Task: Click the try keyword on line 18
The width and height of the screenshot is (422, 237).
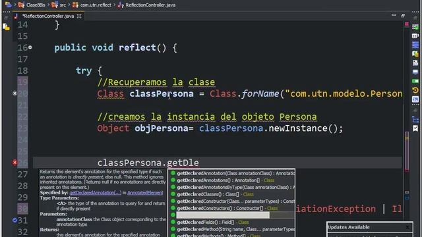Action: (84, 70)
